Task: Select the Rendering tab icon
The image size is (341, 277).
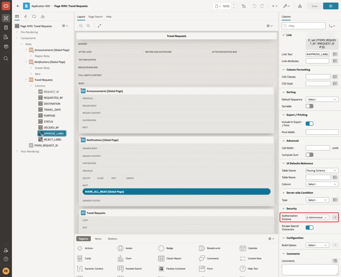Action: point(17,17)
